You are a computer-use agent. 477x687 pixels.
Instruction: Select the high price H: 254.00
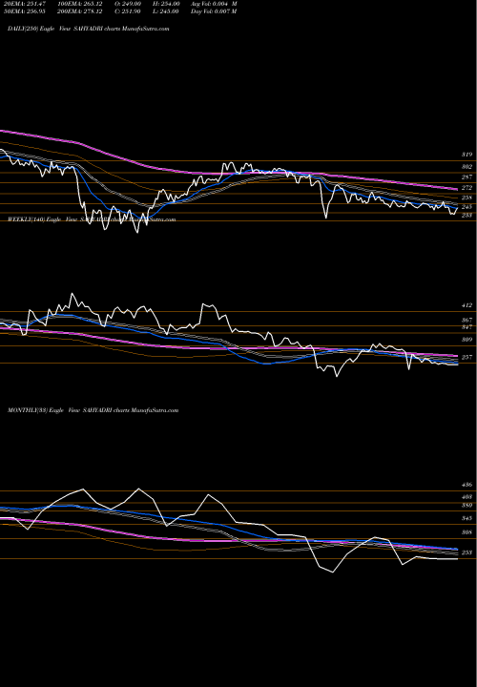coord(167,4)
